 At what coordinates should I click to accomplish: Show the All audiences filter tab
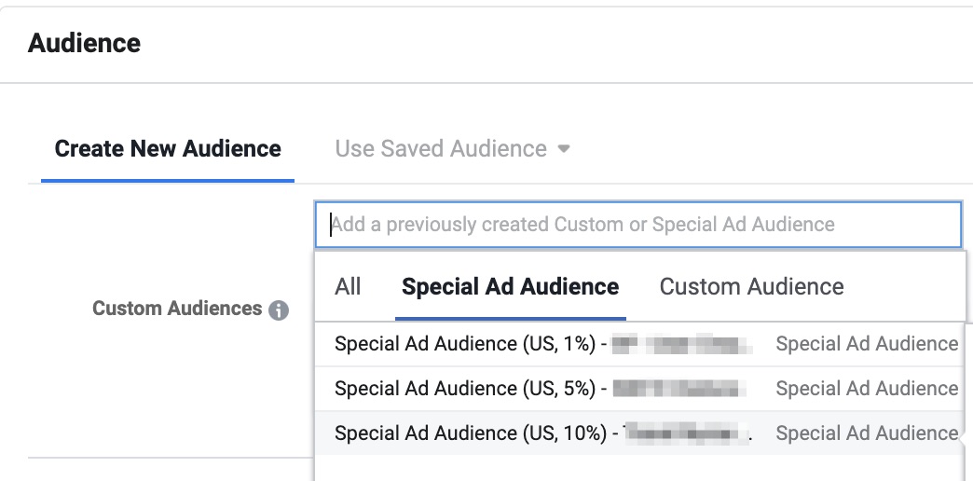pyautogui.click(x=348, y=287)
